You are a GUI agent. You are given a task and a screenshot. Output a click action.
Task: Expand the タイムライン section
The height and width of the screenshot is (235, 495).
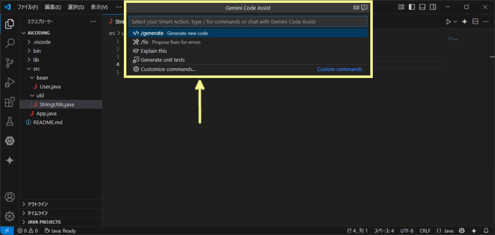point(60,213)
